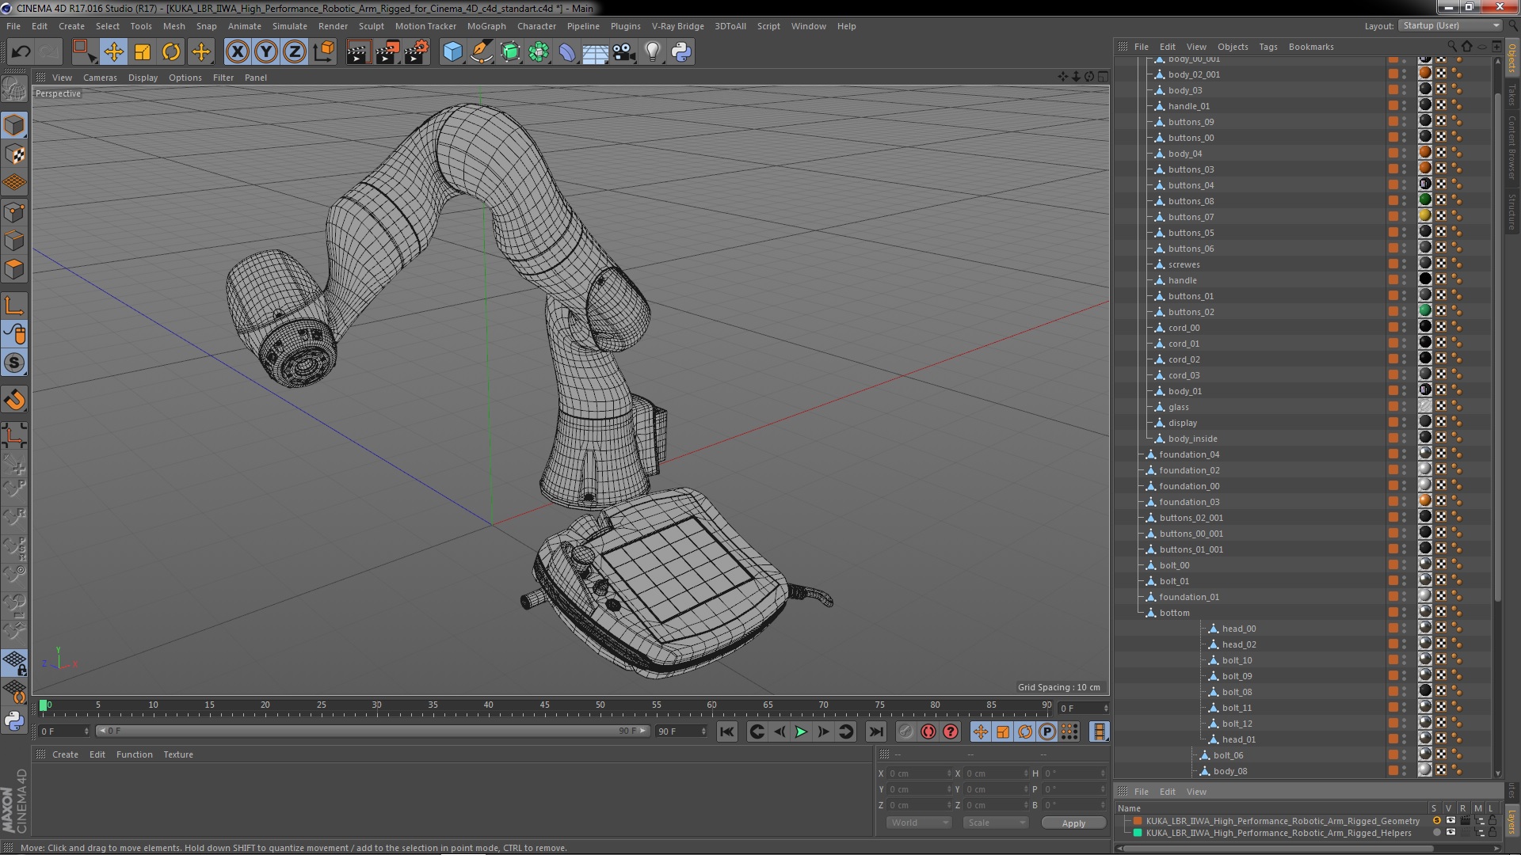Go to the end of animation

[x=875, y=731]
